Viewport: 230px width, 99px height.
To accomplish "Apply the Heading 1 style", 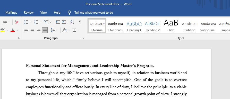I will [134, 26].
